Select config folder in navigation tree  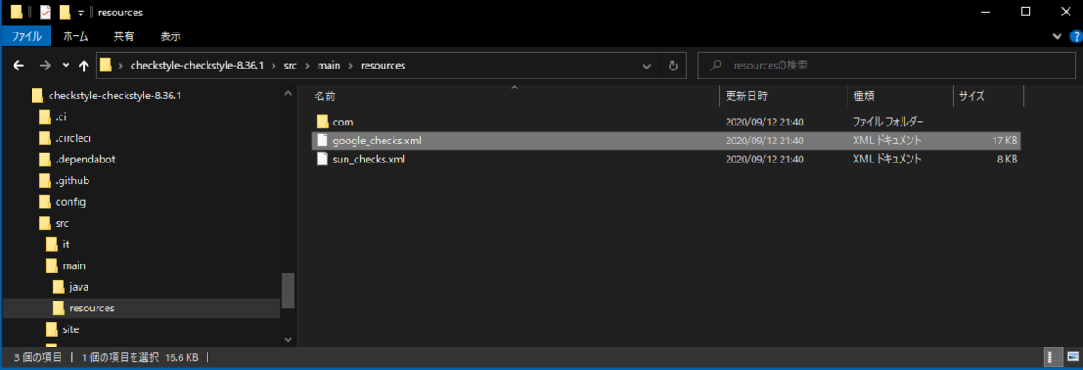pyautogui.click(x=70, y=201)
